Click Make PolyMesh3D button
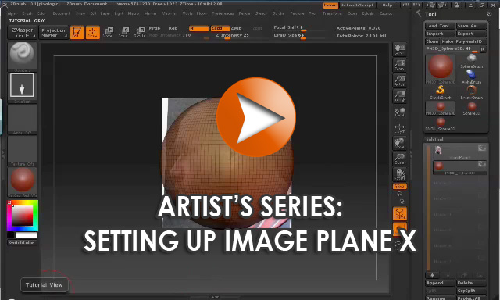 463,41
